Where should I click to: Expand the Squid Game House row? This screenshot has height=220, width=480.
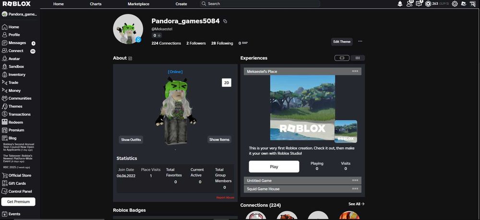(302, 189)
